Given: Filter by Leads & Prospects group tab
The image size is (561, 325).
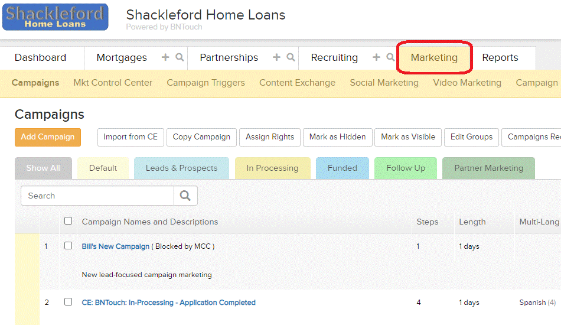Looking at the screenshot, I should (181, 168).
